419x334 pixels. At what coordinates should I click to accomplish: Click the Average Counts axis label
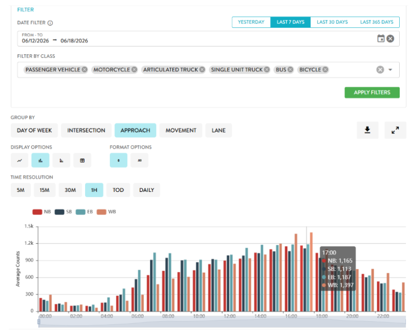pos(18,269)
